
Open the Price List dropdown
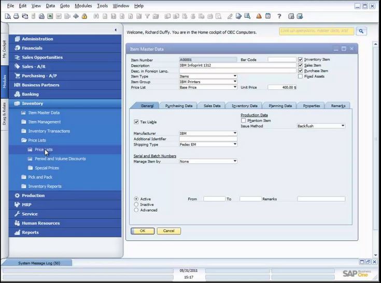tap(235, 87)
